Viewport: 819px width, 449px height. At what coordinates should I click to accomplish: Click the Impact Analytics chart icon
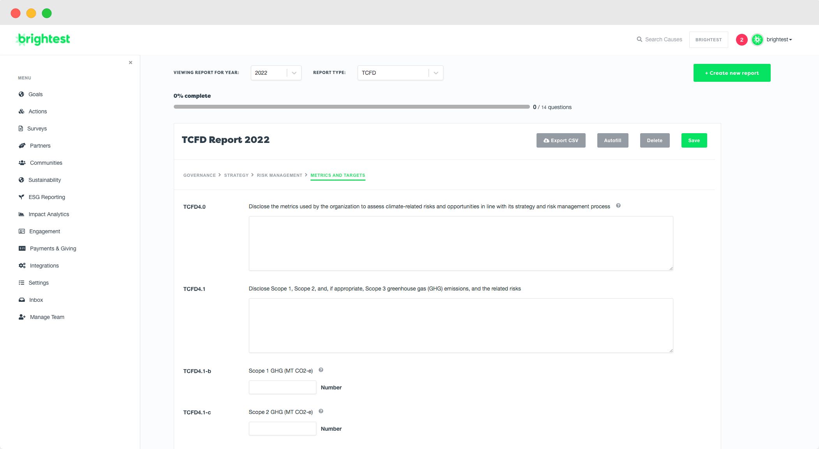coord(21,214)
